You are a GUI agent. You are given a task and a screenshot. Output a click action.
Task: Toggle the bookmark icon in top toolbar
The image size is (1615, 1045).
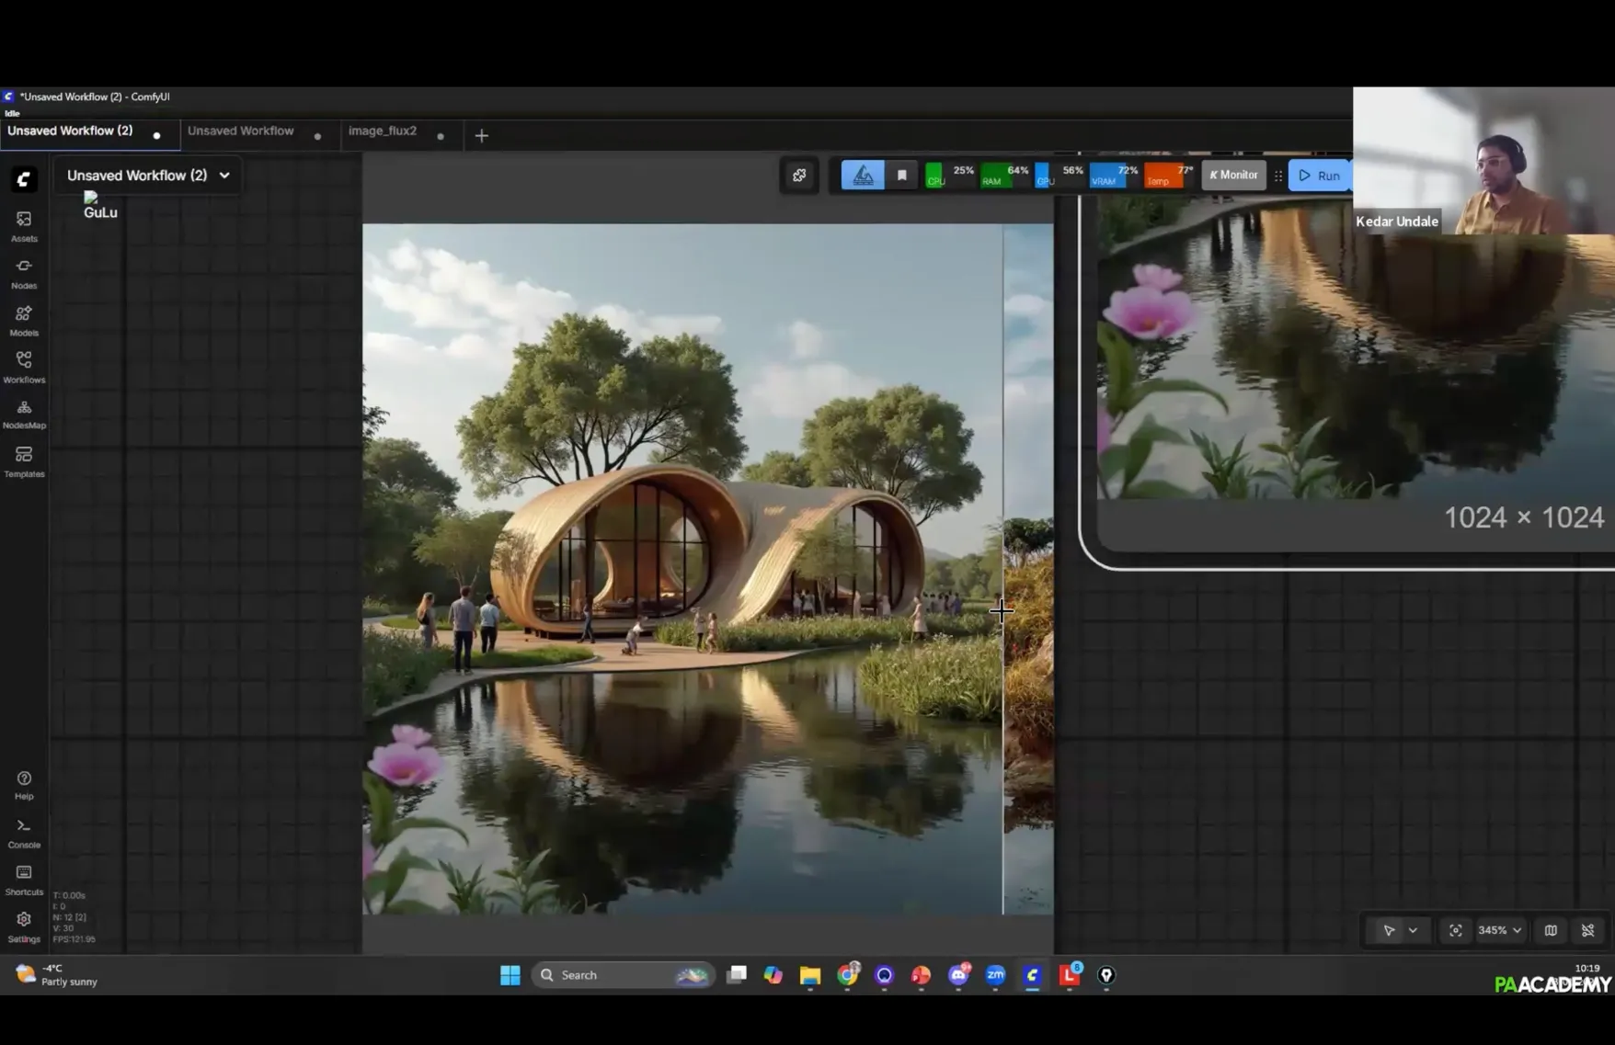point(901,176)
